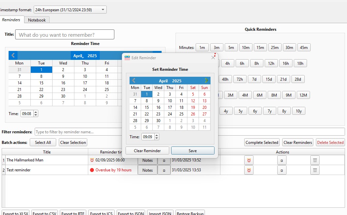Image resolution: width=347 pixels, height=215 pixels.
Task: Switch to the Reminders tab
Action: pos(11,20)
